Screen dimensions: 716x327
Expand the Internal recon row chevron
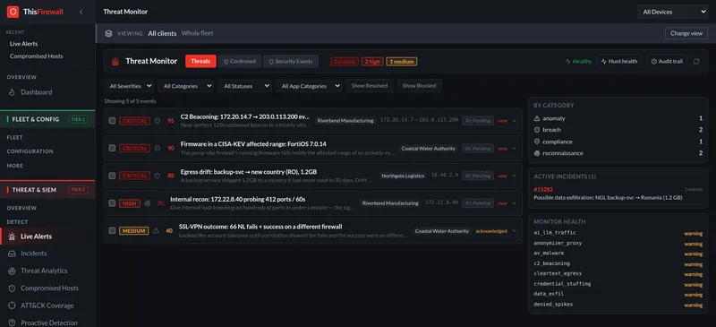click(x=514, y=203)
